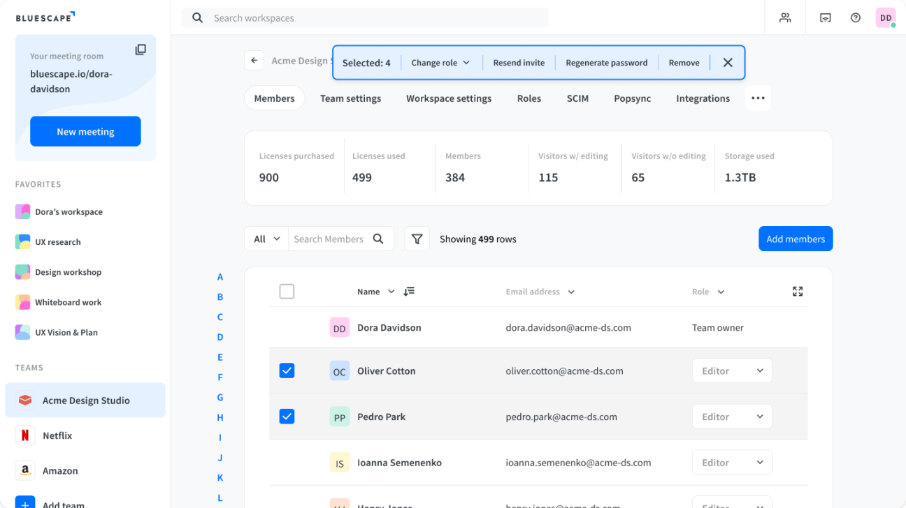Open the filter options using the funnel icon
This screenshot has width=906, height=508.
(417, 239)
